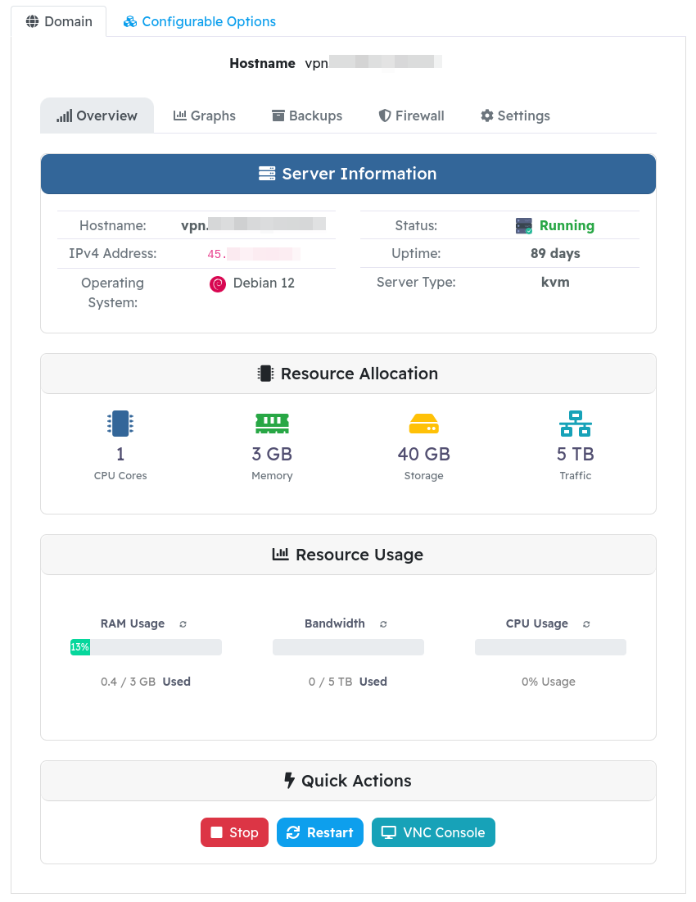Stop the server
Viewport: 696px width, 902px height.
tap(234, 832)
